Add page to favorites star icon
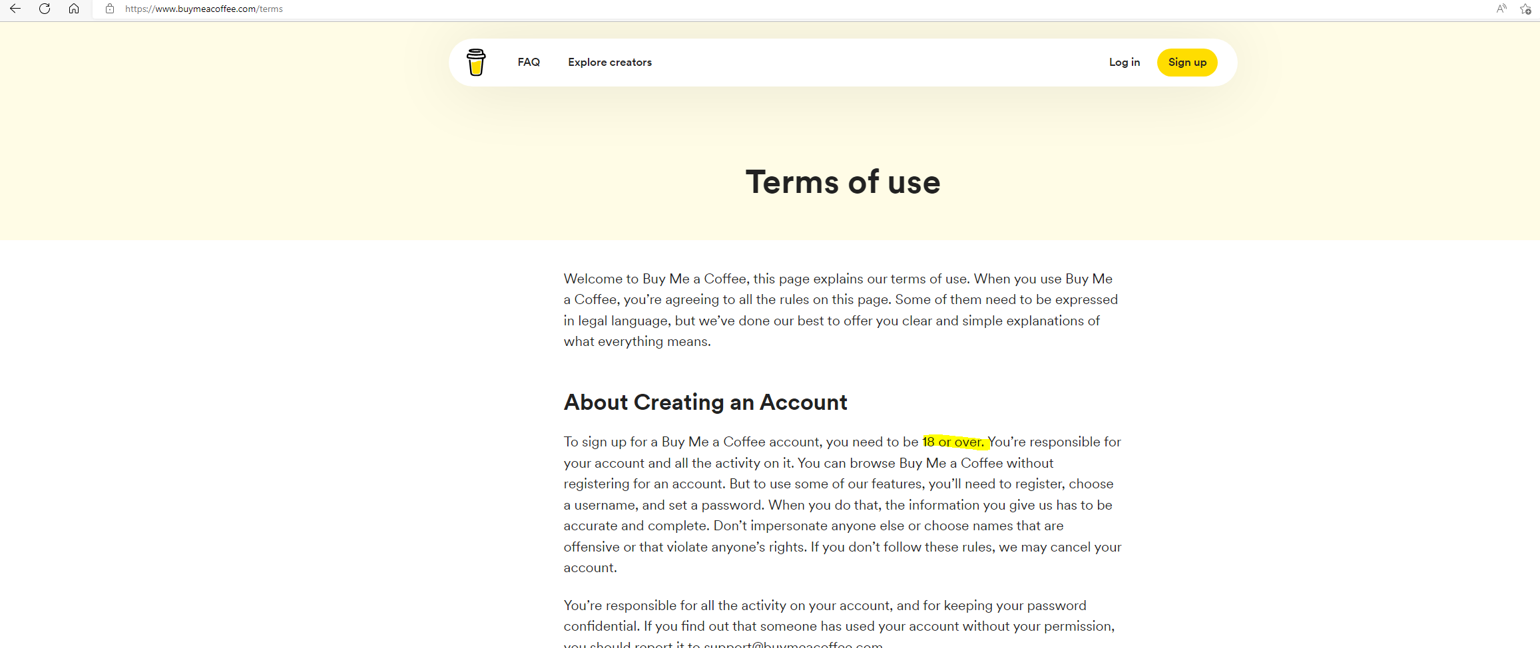 [1525, 9]
